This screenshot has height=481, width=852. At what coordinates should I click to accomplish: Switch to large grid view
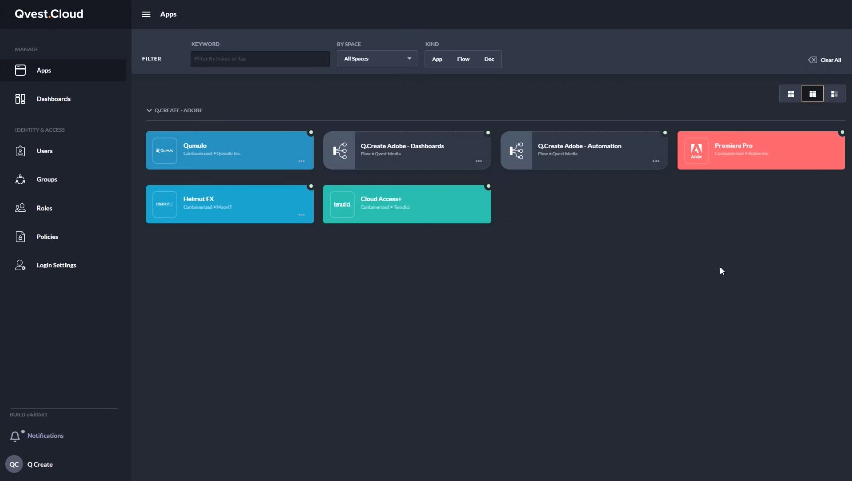coord(791,94)
